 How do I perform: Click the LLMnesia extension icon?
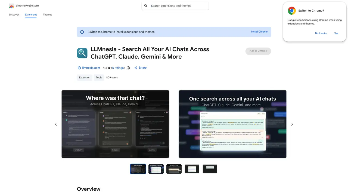pyautogui.click(x=82, y=53)
